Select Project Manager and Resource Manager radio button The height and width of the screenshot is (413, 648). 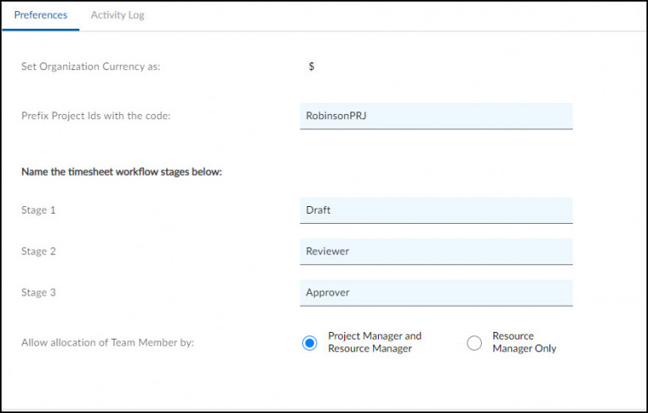click(310, 342)
